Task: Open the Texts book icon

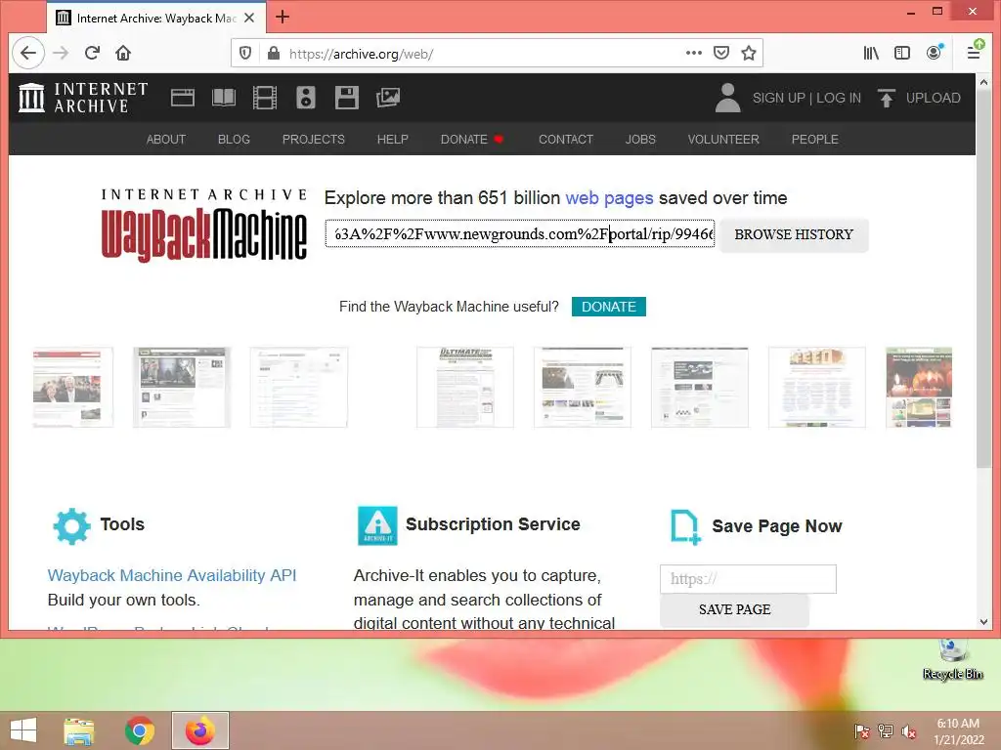Action: 224,98
